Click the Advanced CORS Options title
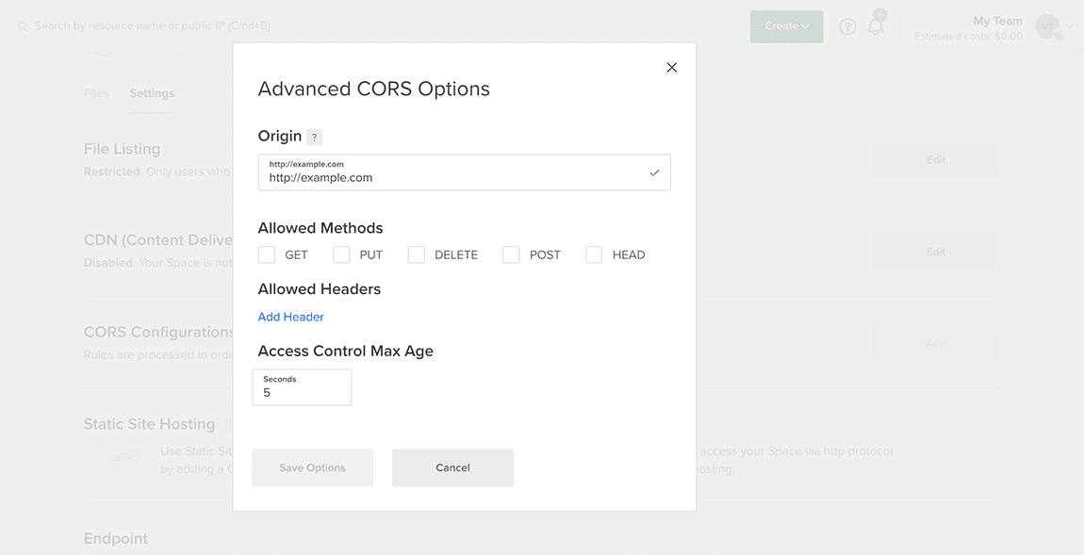Screen dimensions: 1084x555 [x=374, y=90]
